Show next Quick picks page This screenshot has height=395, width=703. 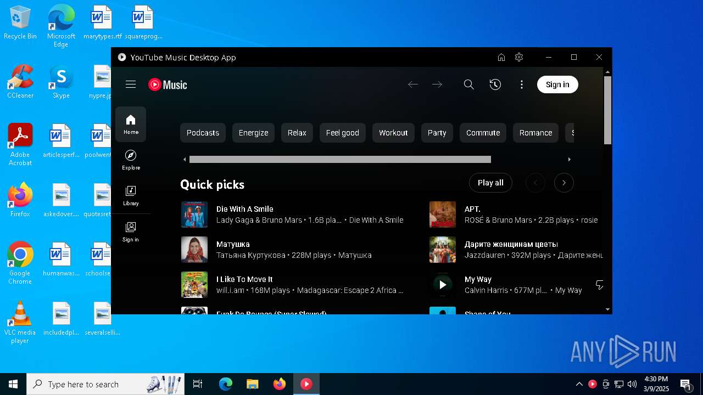click(564, 183)
